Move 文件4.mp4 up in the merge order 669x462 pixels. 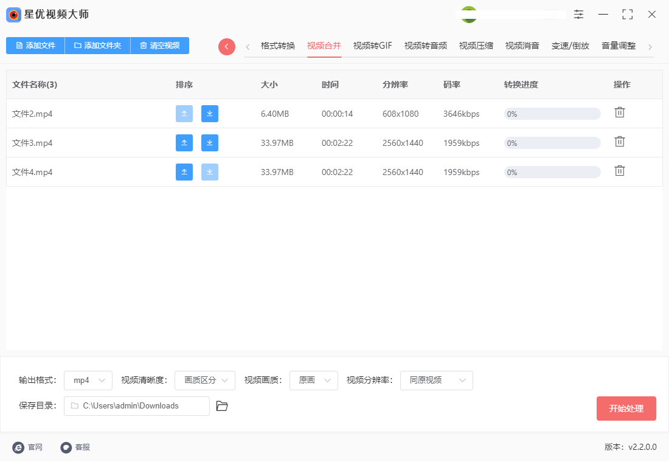coord(184,172)
